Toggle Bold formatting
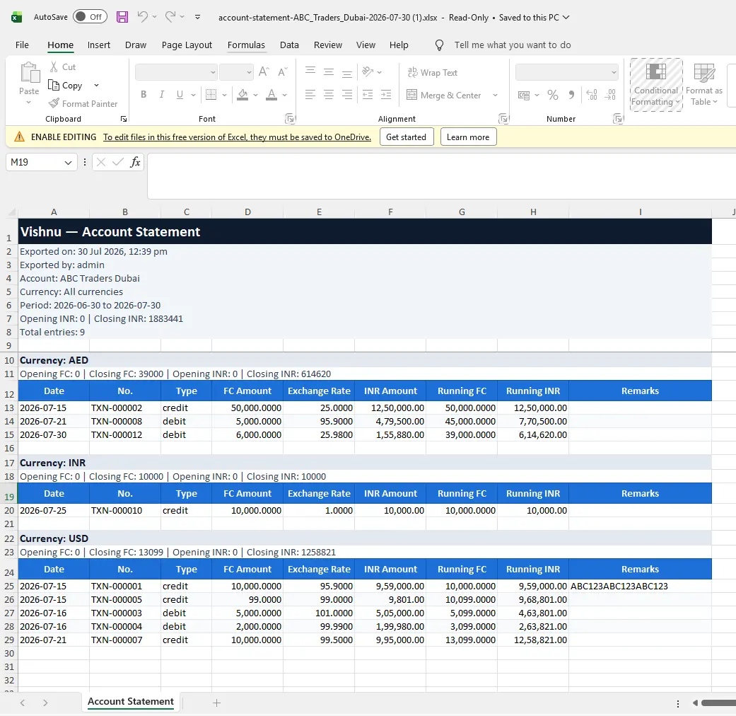Image resolution: width=736 pixels, height=716 pixels. pyautogui.click(x=144, y=94)
